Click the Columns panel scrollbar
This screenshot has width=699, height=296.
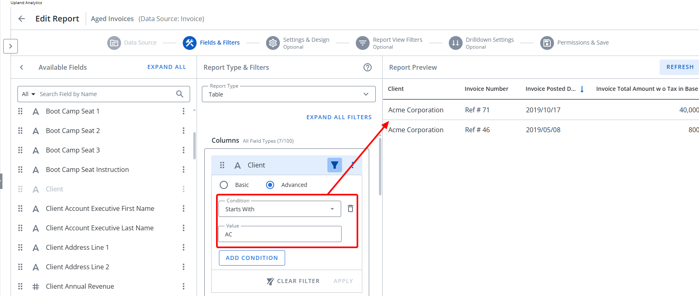(380, 166)
